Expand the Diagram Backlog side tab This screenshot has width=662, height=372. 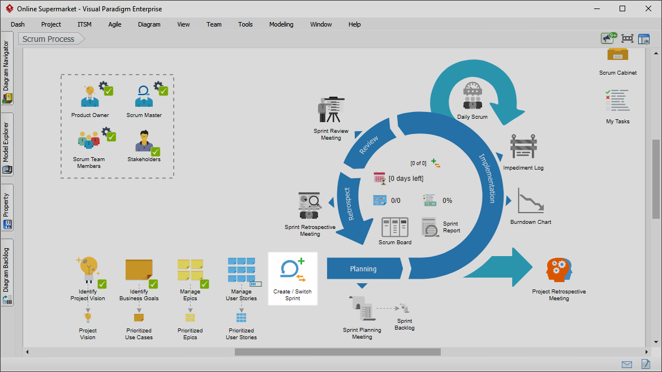point(7,272)
